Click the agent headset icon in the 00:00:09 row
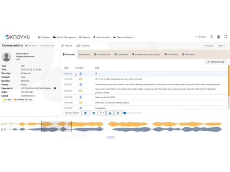 pos(80,103)
